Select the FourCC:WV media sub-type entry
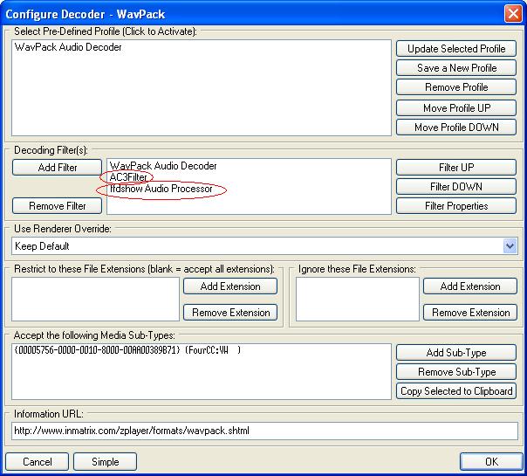This screenshot has width=527, height=476. (x=127, y=350)
